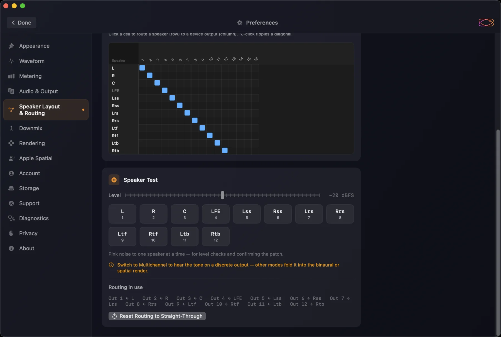Toggle routing cell for L row output 1
Image resolution: width=501 pixels, height=337 pixels.
[142, 68]
